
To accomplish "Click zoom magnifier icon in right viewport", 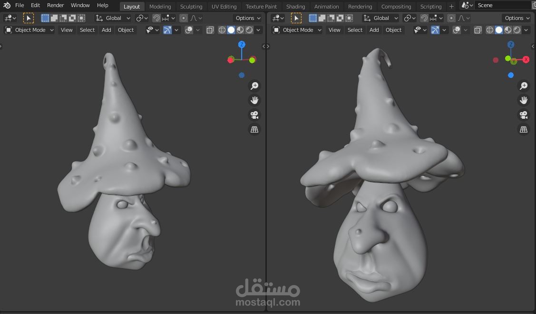I will click(523, 86).
